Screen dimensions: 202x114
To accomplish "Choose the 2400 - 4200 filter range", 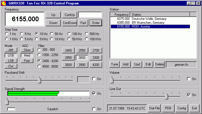I will tap(48, 61).
